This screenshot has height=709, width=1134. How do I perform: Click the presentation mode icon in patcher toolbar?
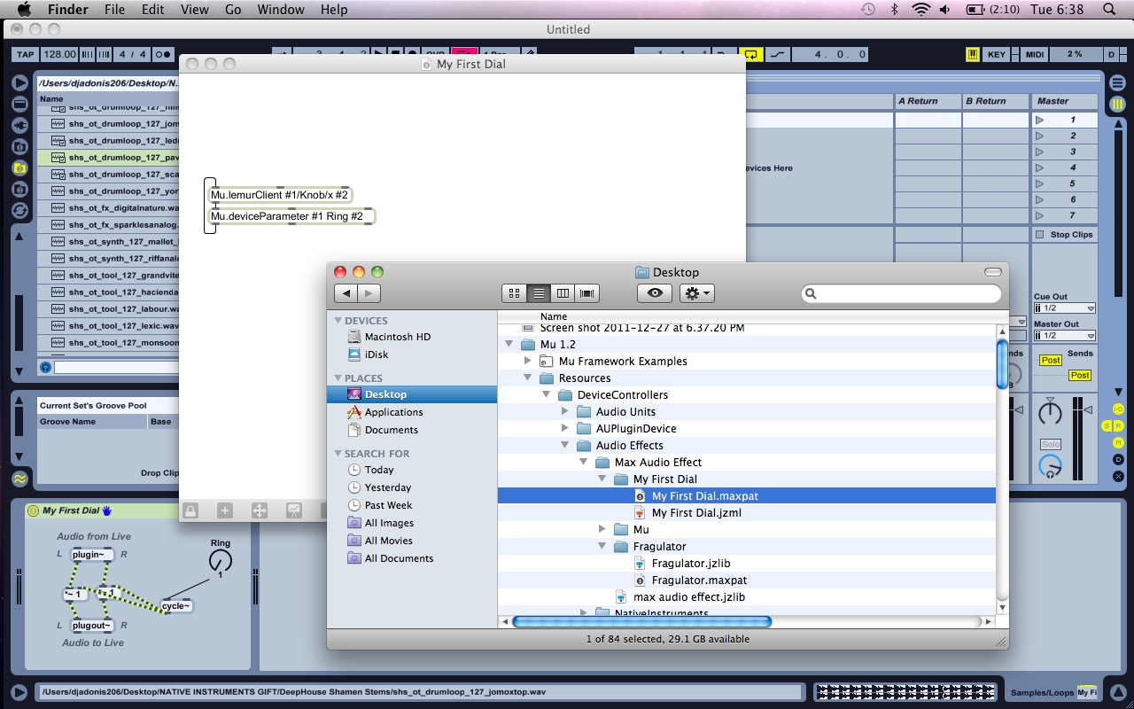click(x=294, y=510)
